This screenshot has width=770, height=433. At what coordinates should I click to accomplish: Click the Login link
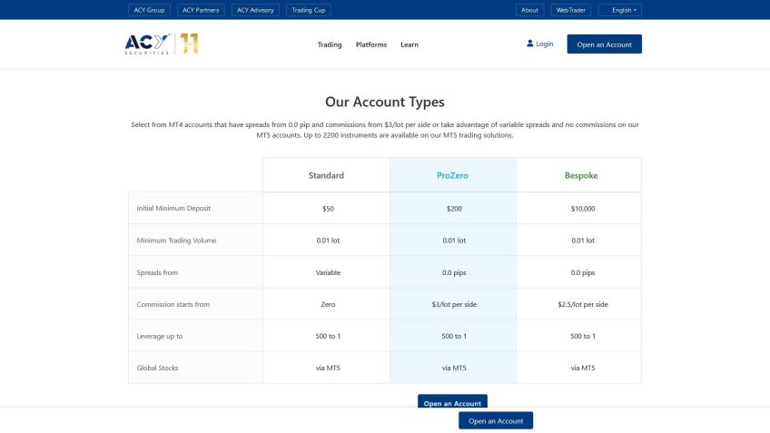click(544, 44)
